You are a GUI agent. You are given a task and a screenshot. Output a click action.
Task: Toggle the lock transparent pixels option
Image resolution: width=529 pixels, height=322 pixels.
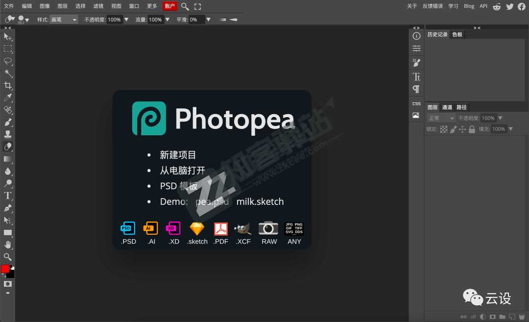tap(443, 129)
